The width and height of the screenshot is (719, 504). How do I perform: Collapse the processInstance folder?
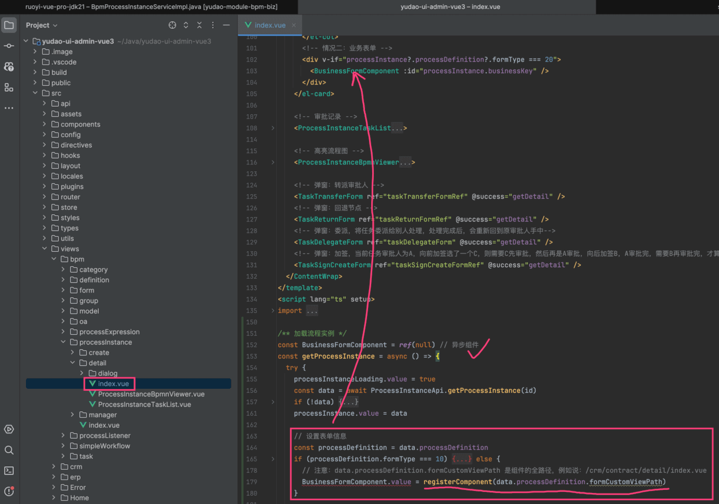pyautogui.click(x=63, y=342)
